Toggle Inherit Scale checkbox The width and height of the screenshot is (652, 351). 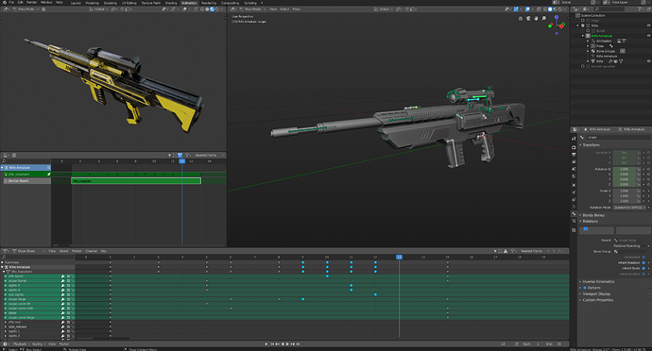(x=643, y=268)
